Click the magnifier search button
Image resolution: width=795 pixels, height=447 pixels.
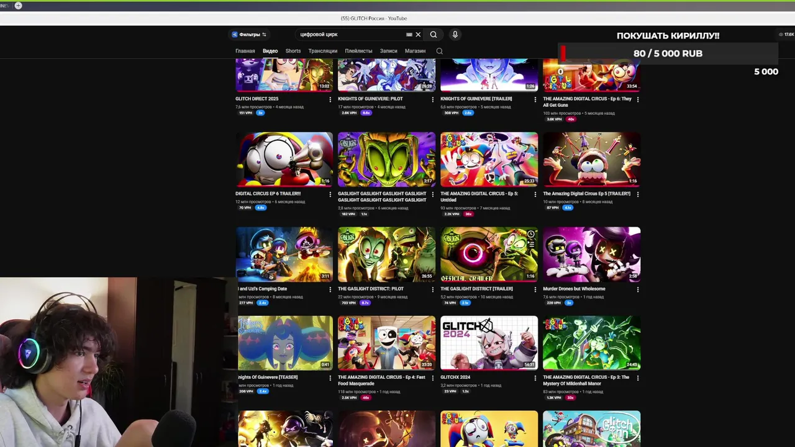[x=434, y=35]
